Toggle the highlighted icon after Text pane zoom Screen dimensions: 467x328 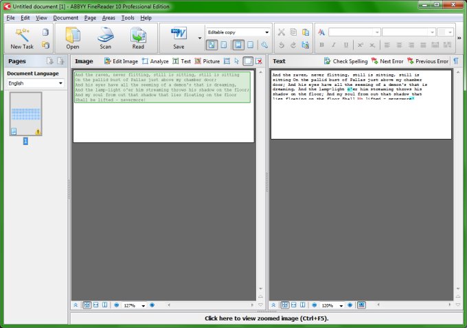tap(361, 305)
